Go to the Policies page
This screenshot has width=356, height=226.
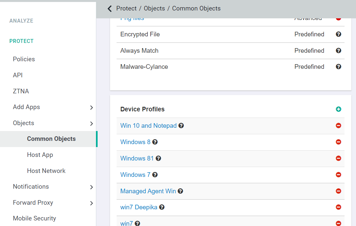click(24, 59)
